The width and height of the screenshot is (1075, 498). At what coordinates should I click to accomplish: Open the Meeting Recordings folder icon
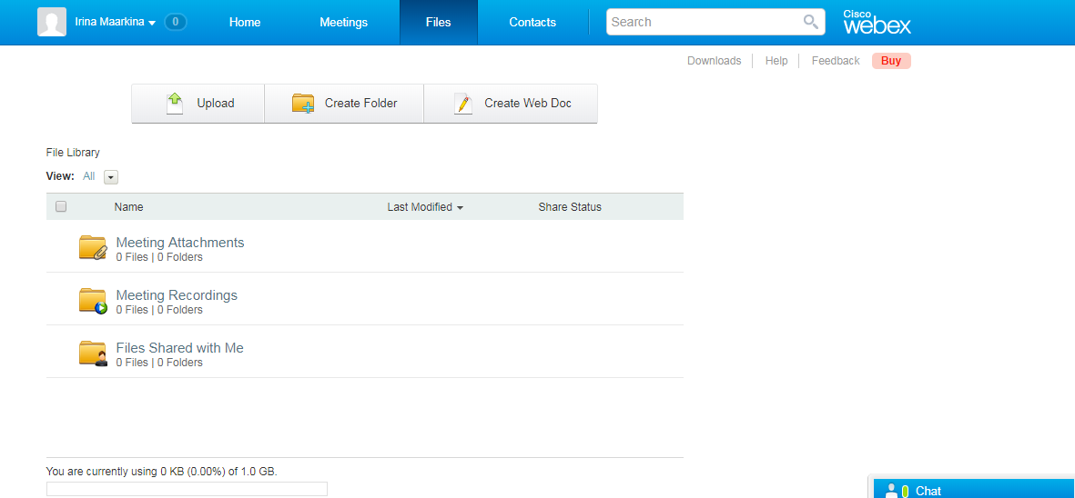tap(93, 300)
